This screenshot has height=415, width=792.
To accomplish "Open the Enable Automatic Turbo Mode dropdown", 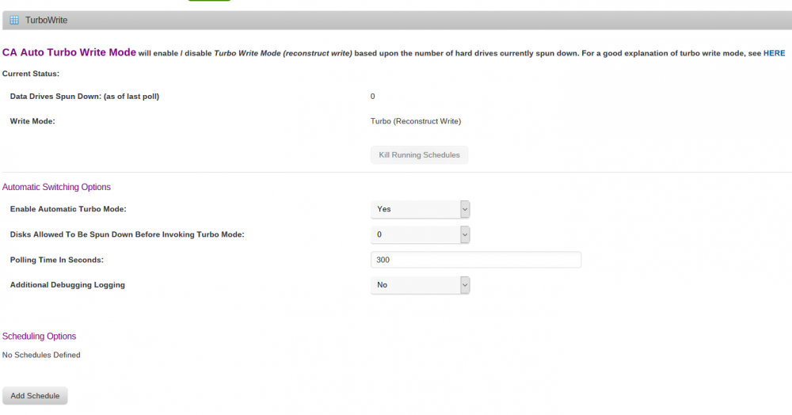I will (421, 209).
